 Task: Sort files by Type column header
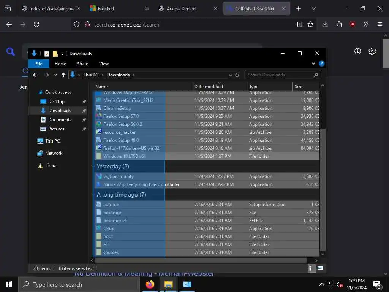pyautogui.click(x=269, y=86)
